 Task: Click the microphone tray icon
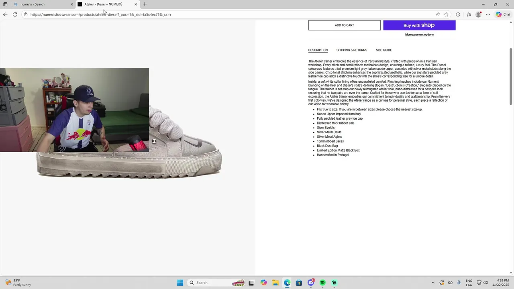(x=459, y=283)
